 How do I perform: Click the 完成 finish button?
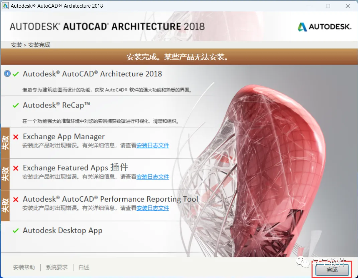point(332,270)
